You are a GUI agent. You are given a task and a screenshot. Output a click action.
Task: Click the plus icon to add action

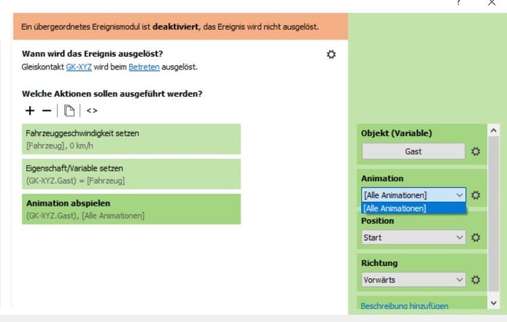pos(30,111)
